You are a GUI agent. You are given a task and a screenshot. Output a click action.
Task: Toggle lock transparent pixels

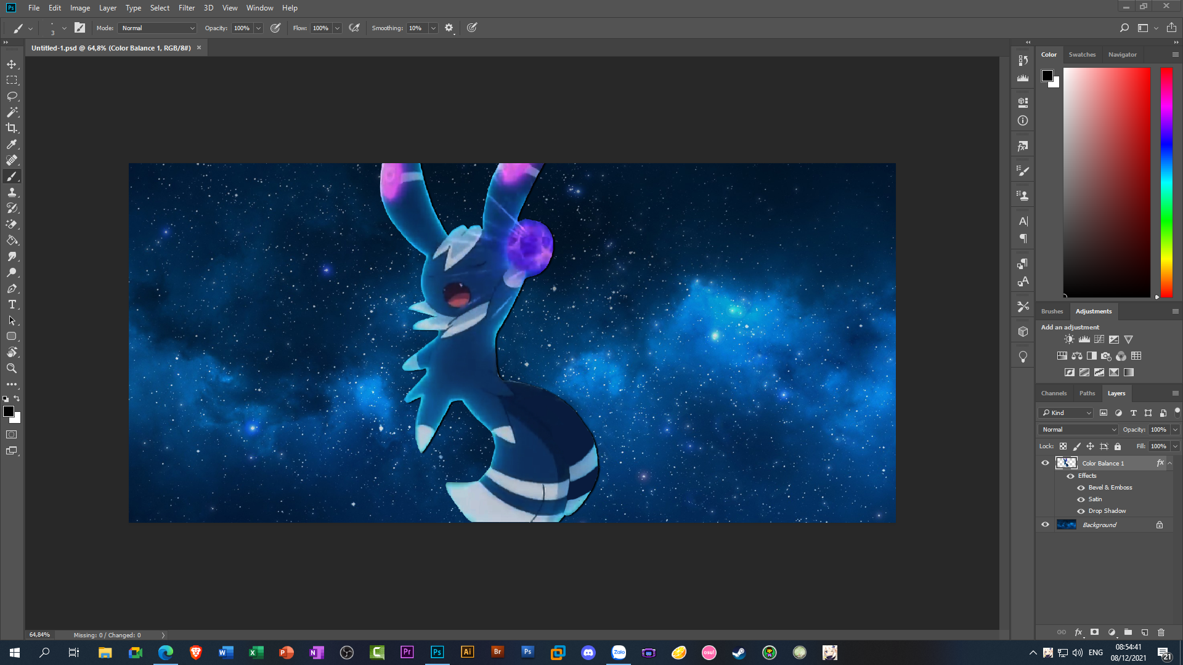[x=1063, y=446]
